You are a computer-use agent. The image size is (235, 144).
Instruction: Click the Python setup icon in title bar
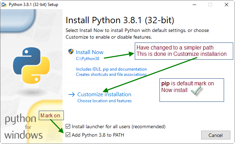[4, 5]
